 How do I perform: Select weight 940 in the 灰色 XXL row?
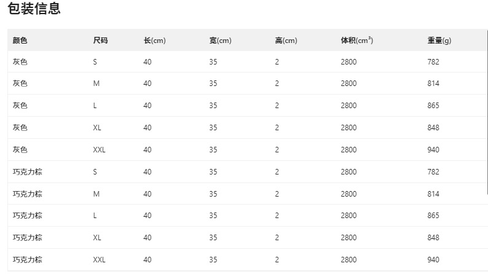click(433, 150)
